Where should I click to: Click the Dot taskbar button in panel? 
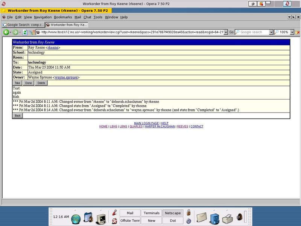[173, 221]
